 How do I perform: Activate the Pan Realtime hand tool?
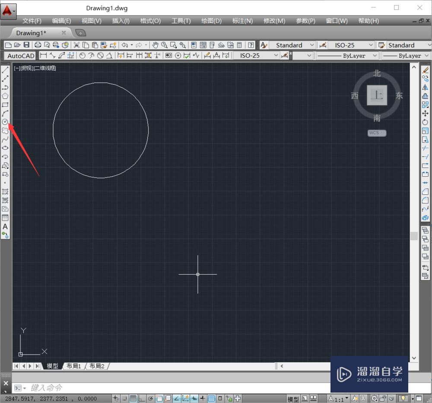coord(155,44)
